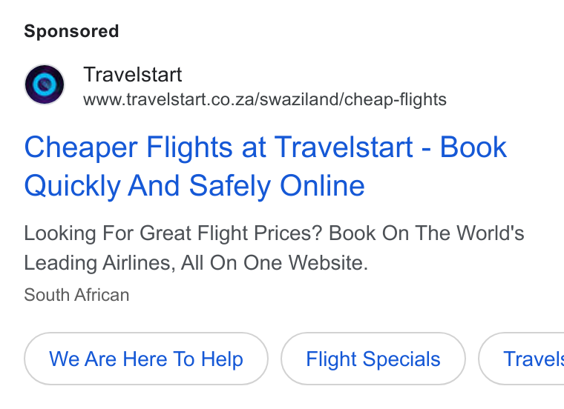Click the word Help inside the first chip
This screenshot has height=409, width=564.
(x=222, y=359)
